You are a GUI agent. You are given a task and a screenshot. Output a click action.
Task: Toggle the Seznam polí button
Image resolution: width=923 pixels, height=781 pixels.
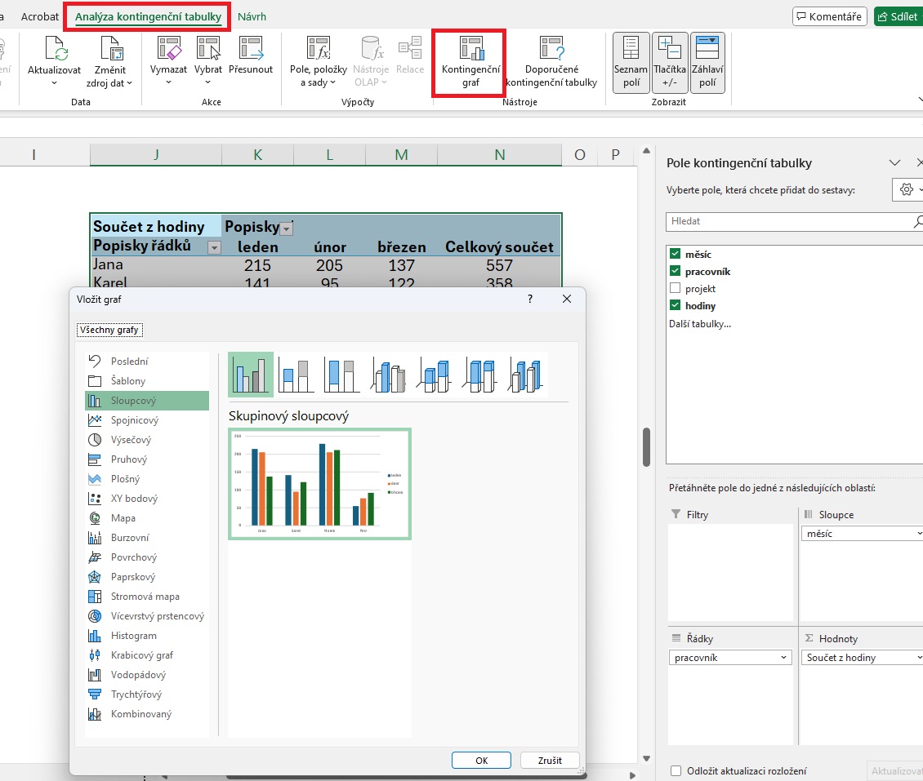pyautogui.click(x=631, y=62)
